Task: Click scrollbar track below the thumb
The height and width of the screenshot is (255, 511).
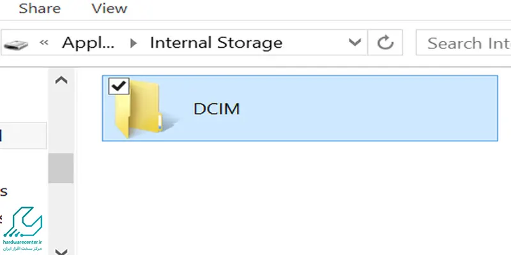Action: click(x=61, y=213)
